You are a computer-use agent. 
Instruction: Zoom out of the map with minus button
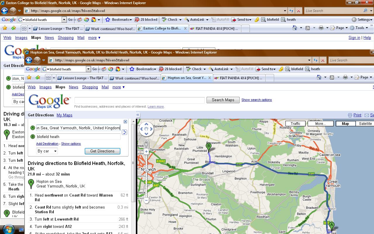tap(146, 200)
